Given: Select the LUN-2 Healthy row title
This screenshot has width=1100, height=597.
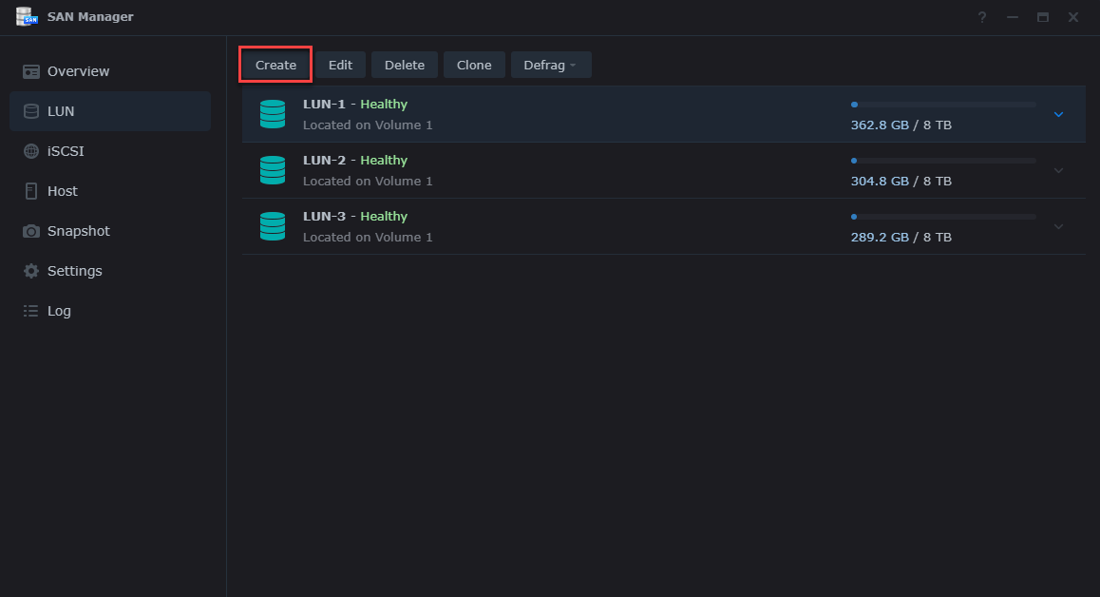Looking at the screenshot, I should 354,160.
